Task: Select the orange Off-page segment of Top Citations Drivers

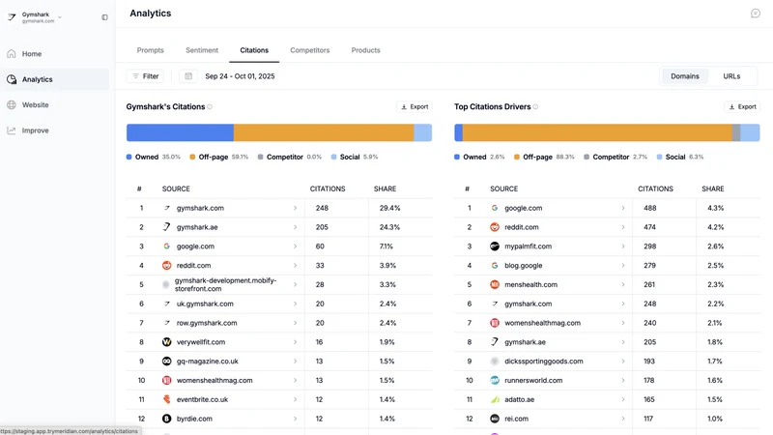Action: (597, 132)
